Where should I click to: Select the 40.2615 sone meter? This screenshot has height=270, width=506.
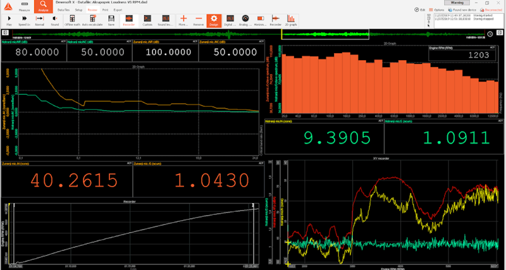[67, 179]
